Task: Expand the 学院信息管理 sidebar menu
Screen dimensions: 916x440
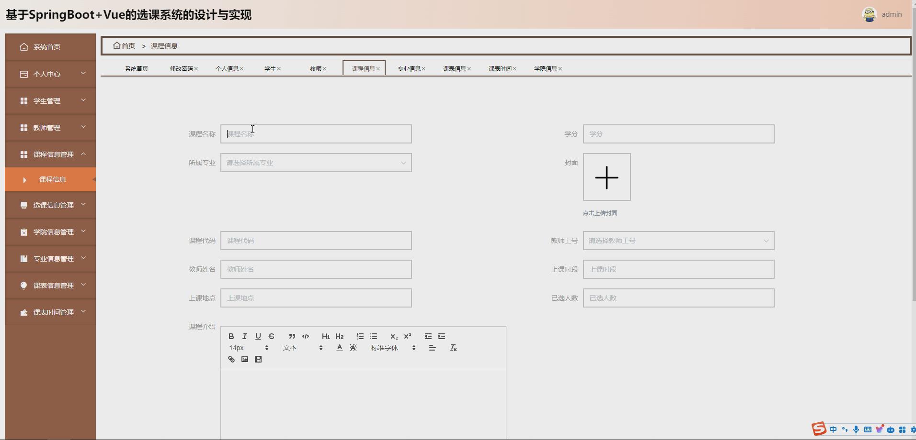Action: click(50, 232)
